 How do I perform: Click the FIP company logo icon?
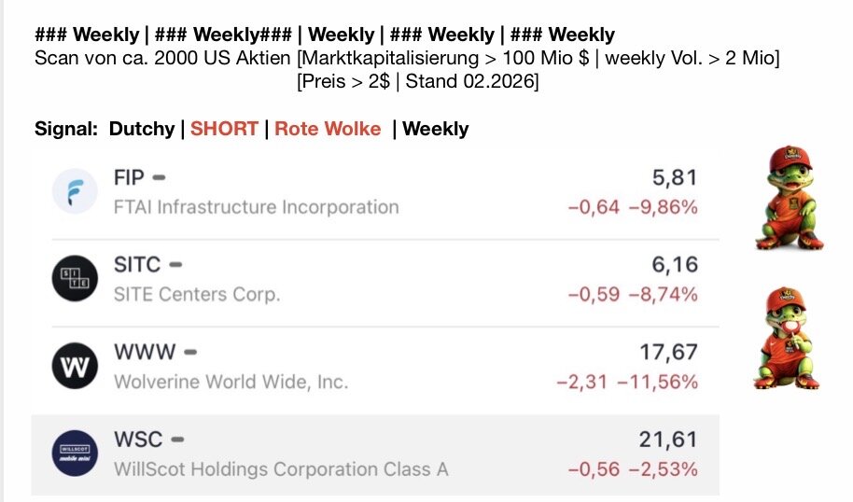75,191
